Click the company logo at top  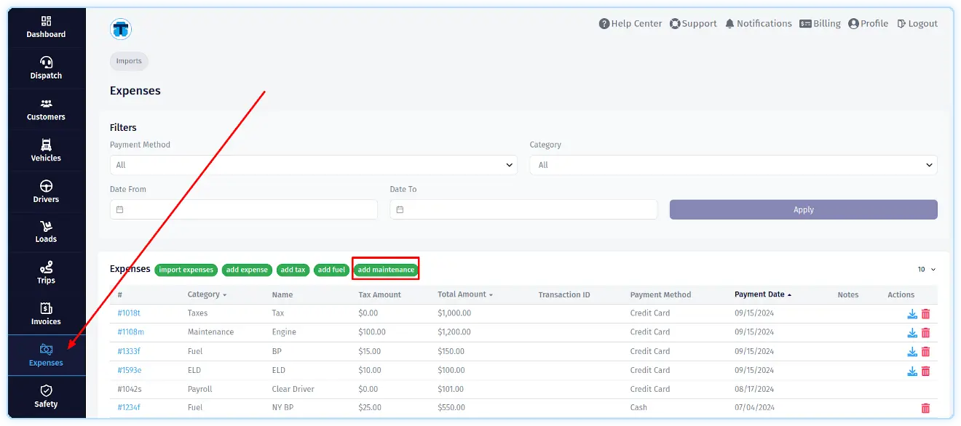tap(120, 29)
